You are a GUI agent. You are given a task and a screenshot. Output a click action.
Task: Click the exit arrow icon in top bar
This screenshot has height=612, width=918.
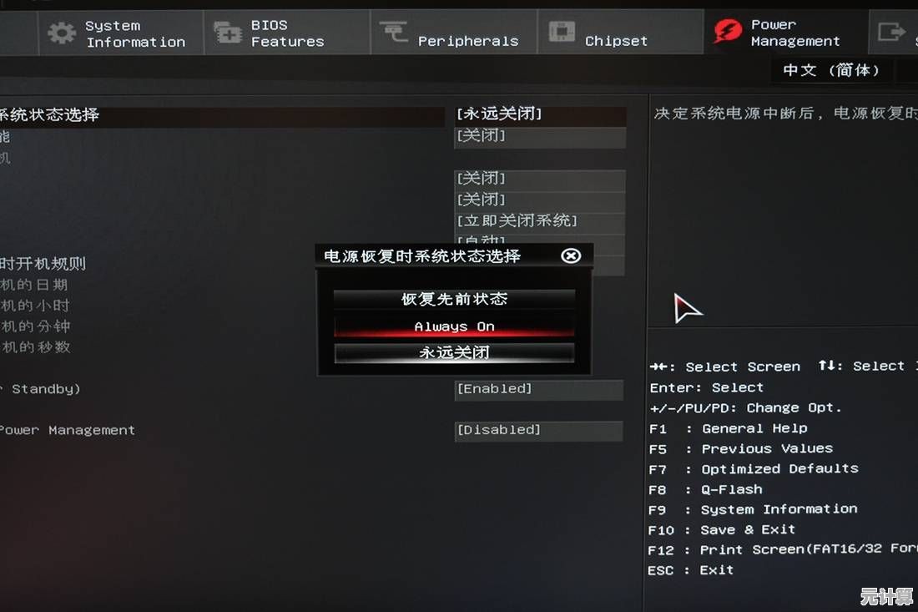tap(891, 31)
